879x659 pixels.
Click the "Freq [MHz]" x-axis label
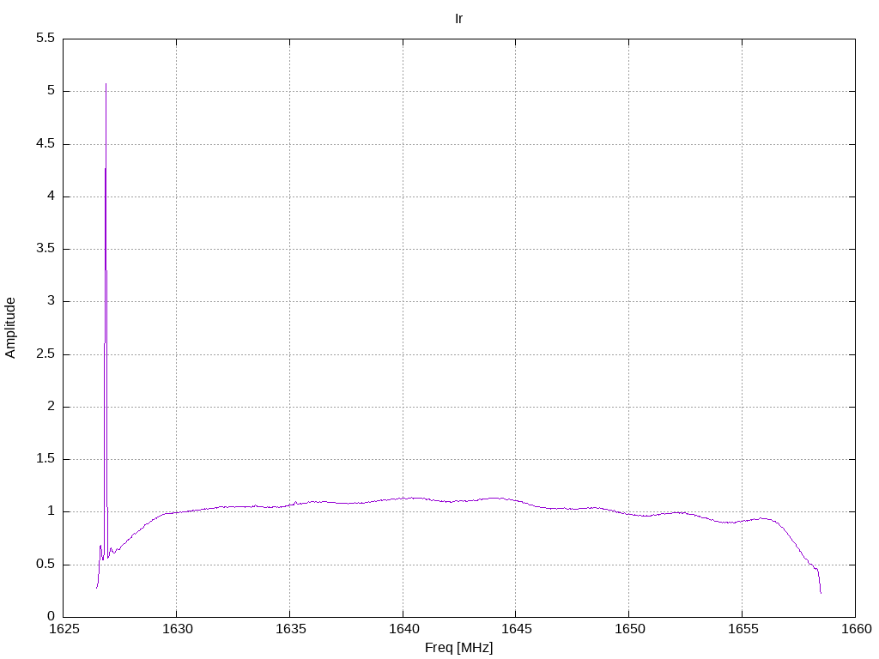tap(458, 648)
